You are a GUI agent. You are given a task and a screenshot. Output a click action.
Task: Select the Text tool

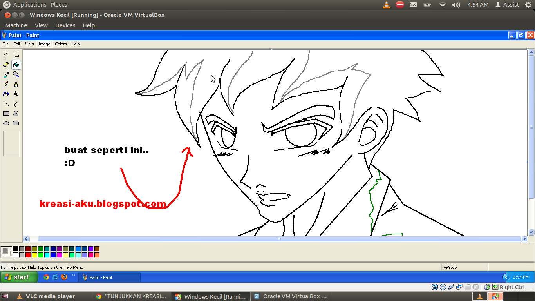(x=16, y=94)
